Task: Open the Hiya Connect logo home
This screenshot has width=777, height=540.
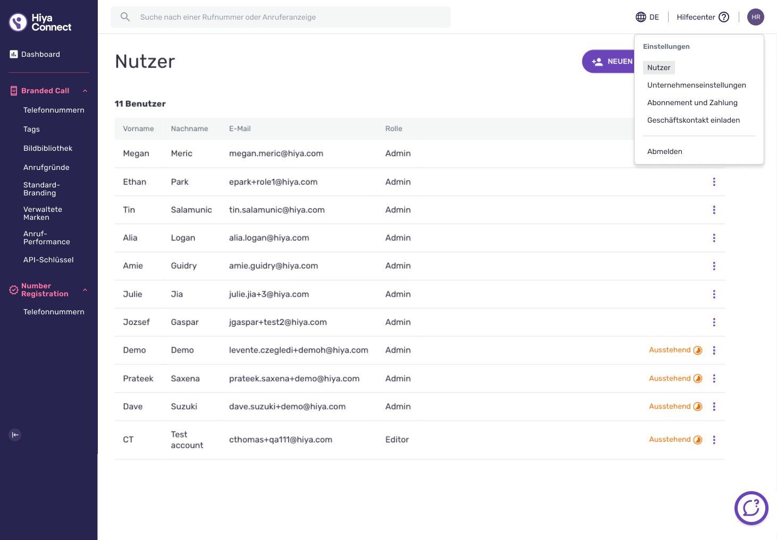Action: 40,22
